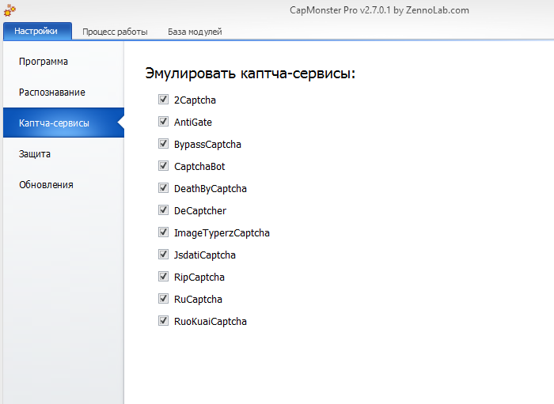
Task: Open the Процесс работы tab
Action: click(x=115, y=32)
